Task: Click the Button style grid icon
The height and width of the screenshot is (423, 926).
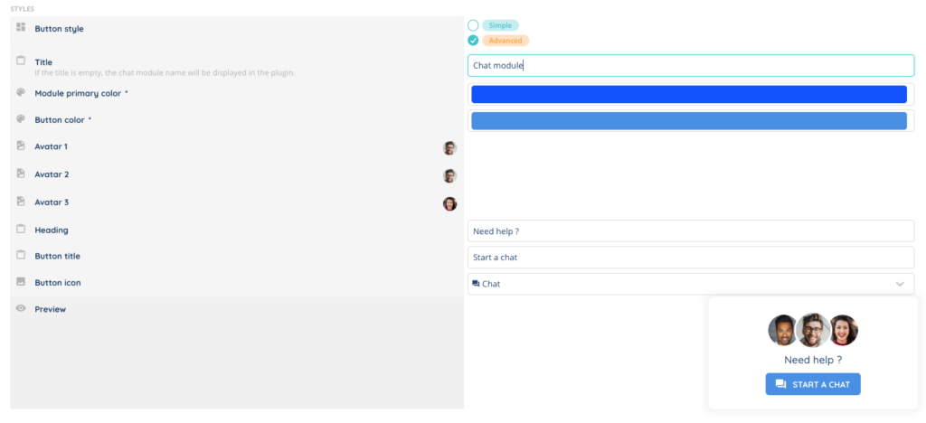Action: pyautogui.click(x=21, y=27)
